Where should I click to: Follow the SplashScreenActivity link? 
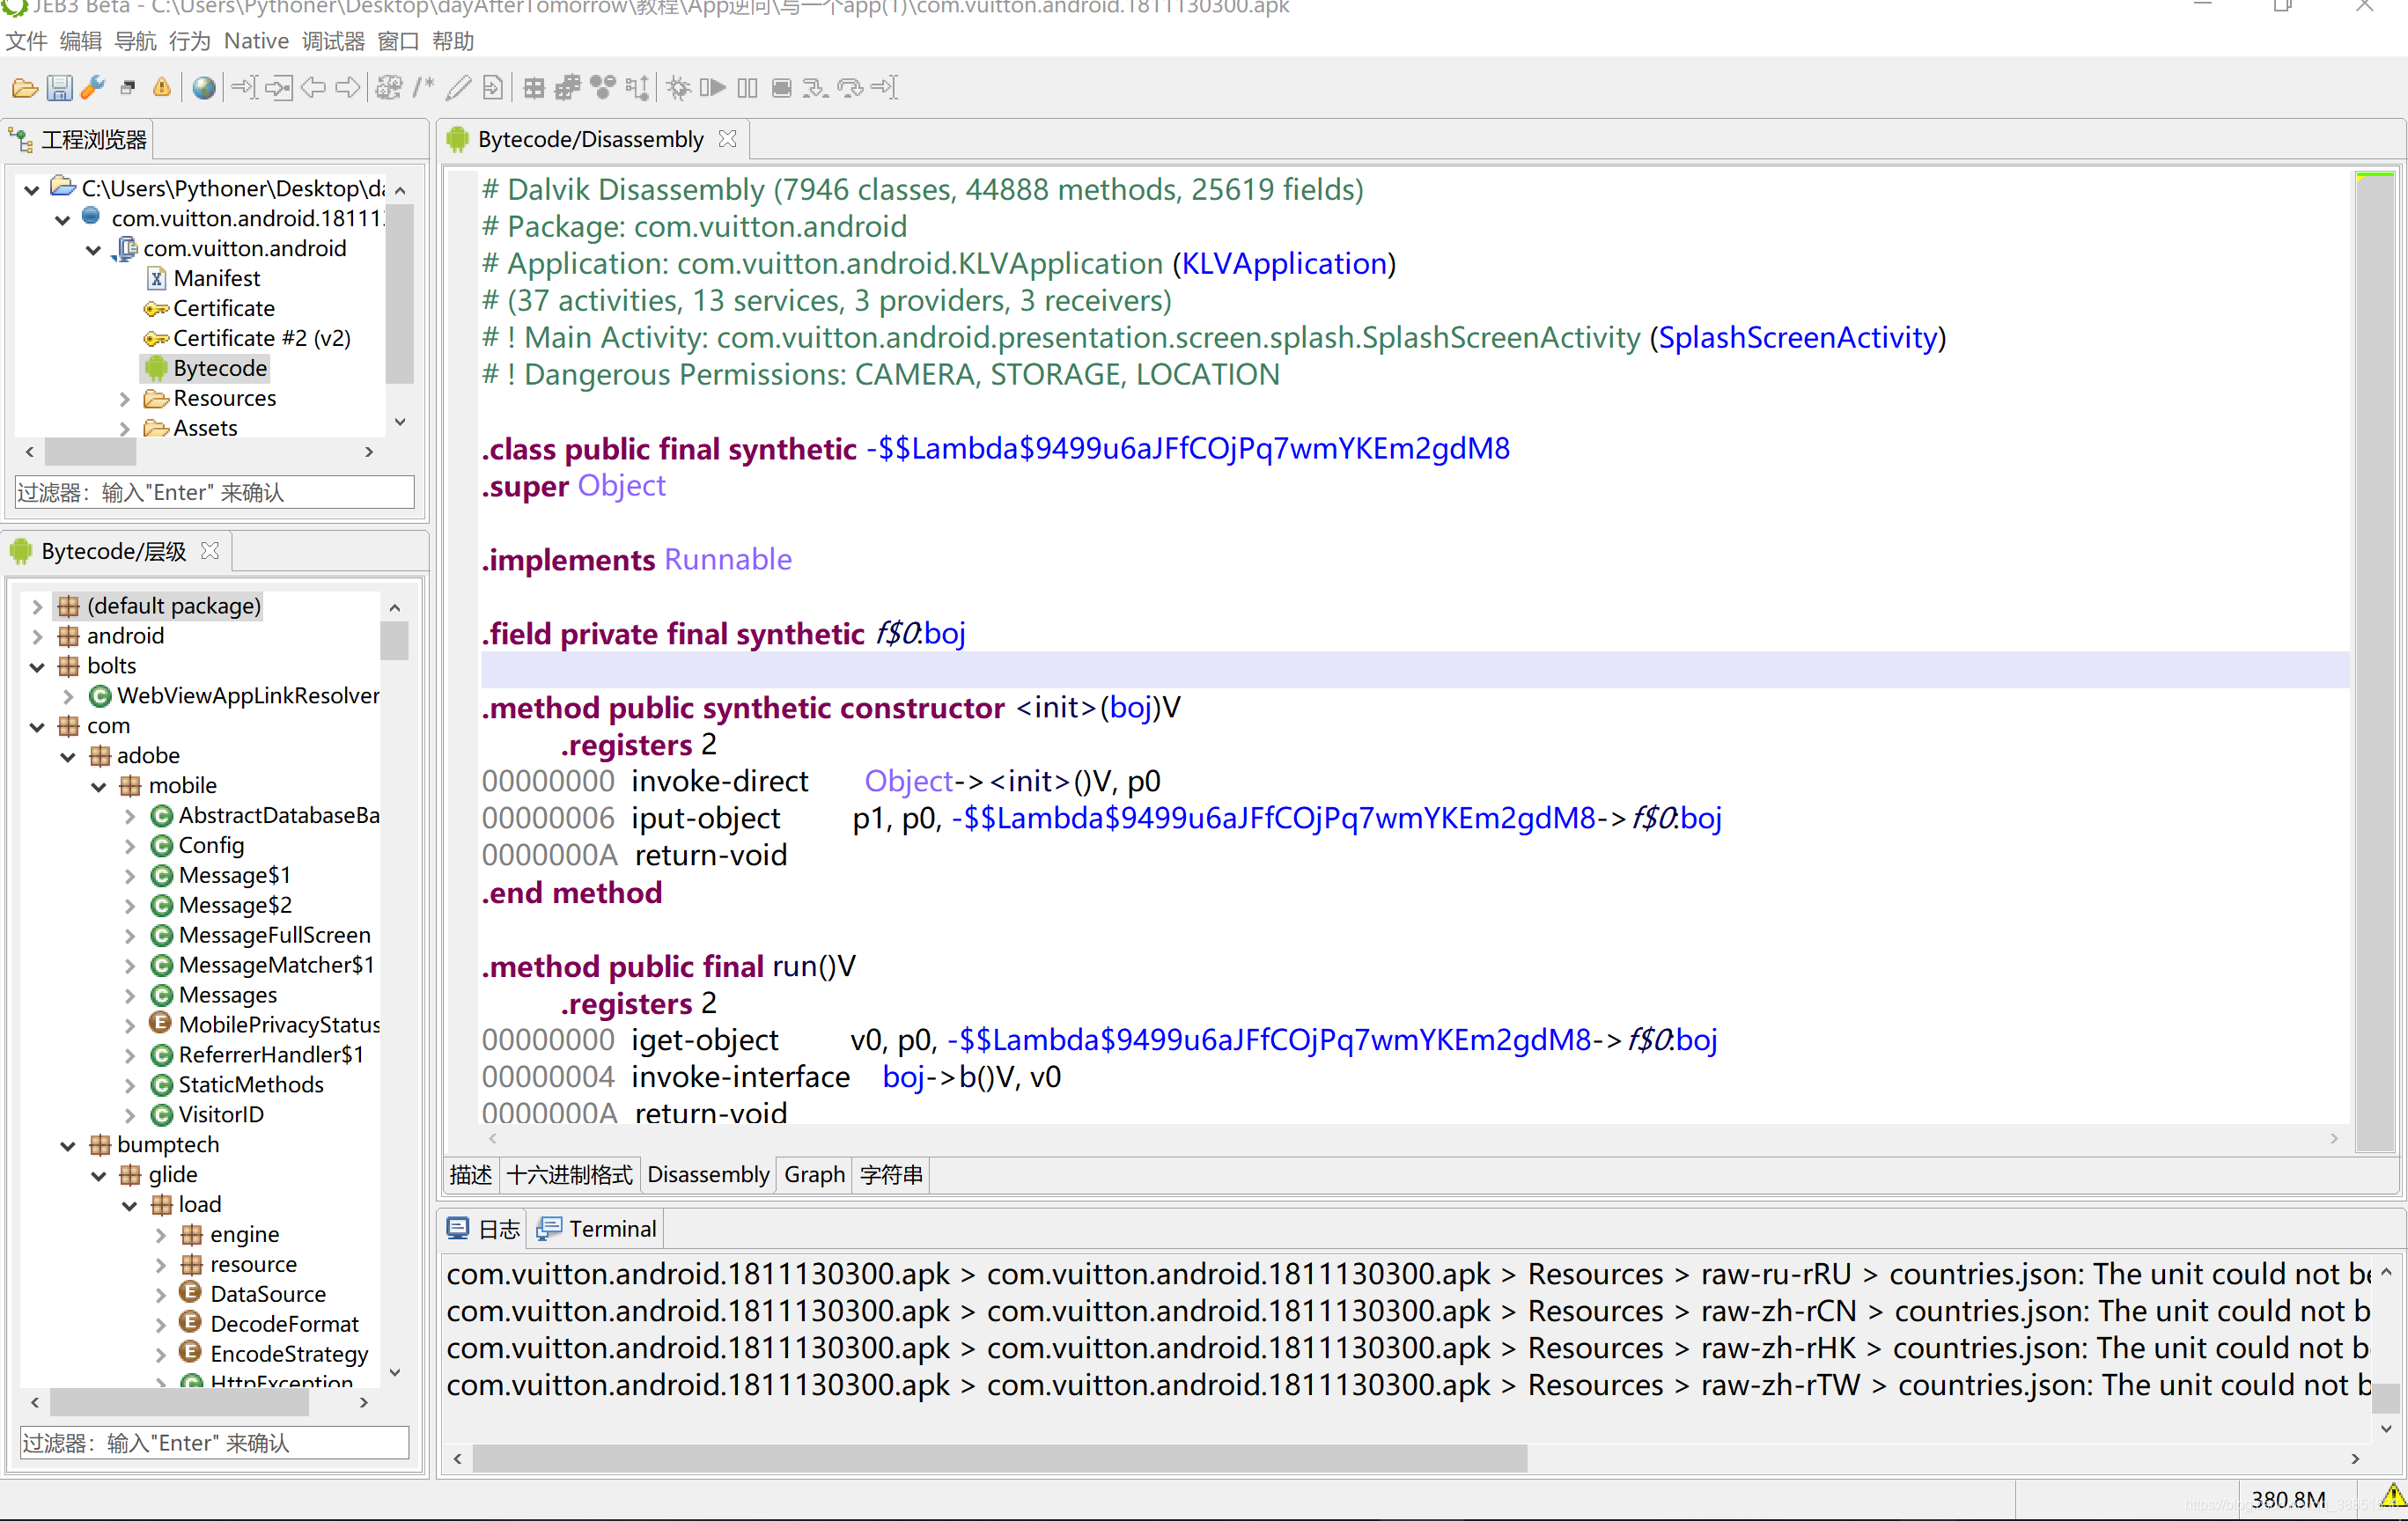[1797, 338]
